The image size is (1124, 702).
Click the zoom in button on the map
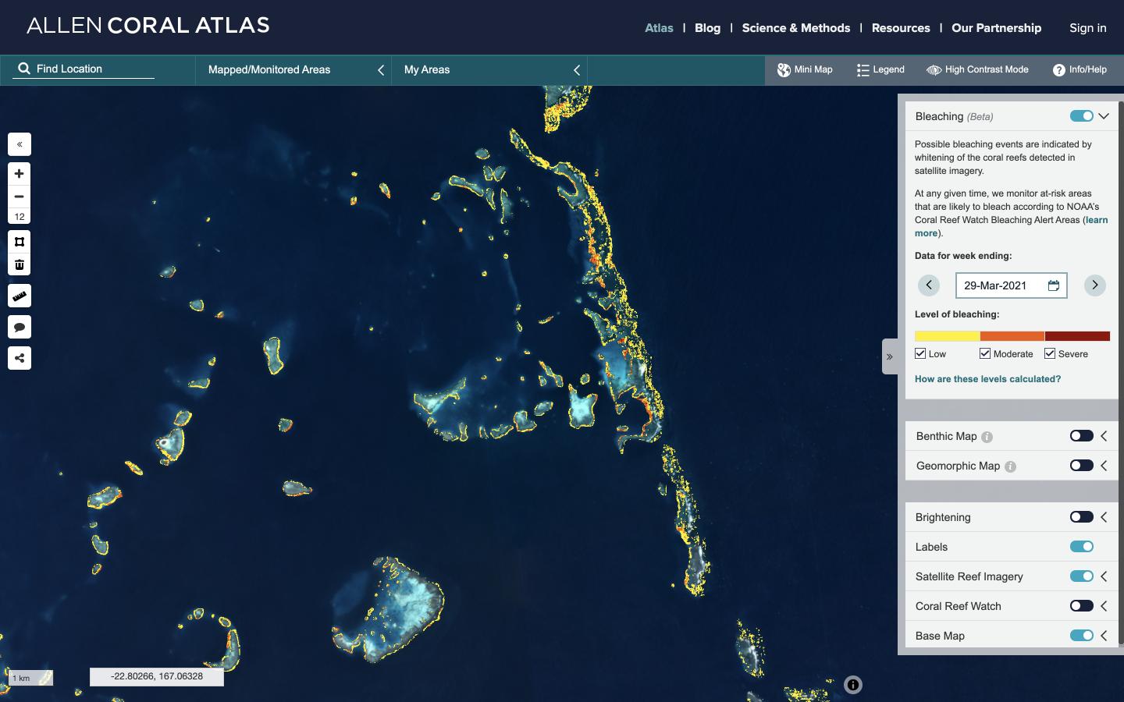pyautogui.click(x=19, y=173)
